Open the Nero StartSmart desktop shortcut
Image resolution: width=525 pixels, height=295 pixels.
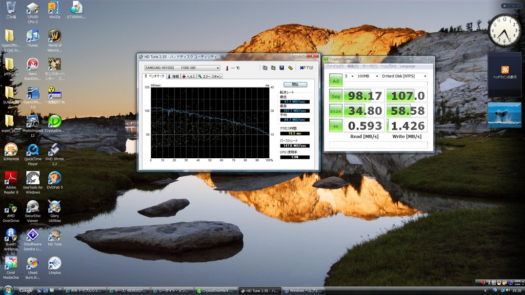(33, 69)
